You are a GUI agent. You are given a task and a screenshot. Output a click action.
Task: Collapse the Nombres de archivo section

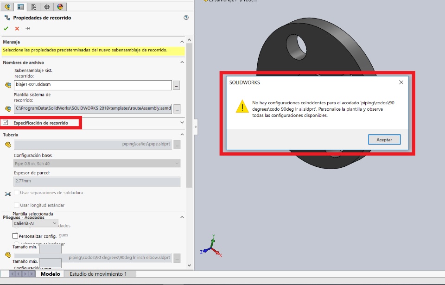(x=182, y=63)
